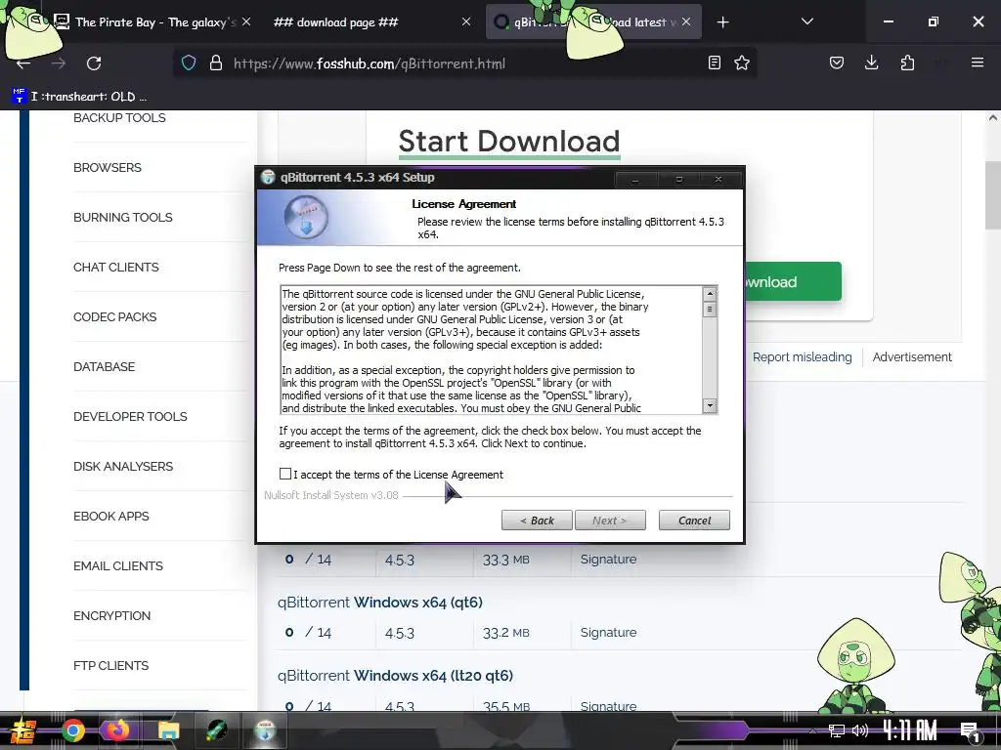
Task: Open the CODEC PACKS category
Action: tap(115, 317)
